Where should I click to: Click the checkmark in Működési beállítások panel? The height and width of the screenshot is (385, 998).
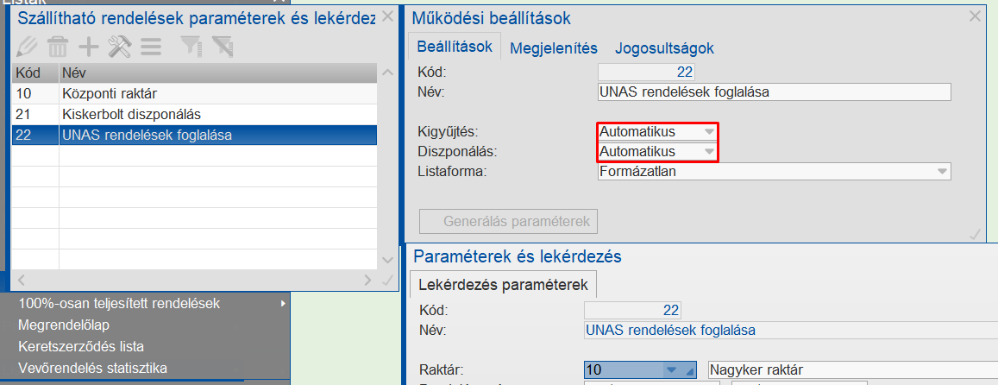pyautogui.click(x=975, y=234)
